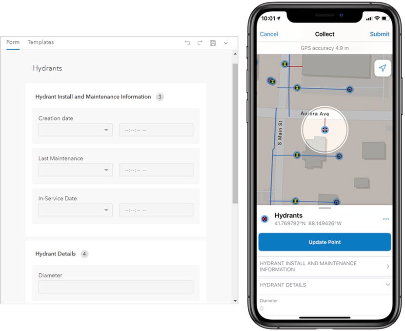This screenshot has height=331, width=405.
Task: Select the Hydrant Install and Maintenance Information group header
Action: point(93,97)
